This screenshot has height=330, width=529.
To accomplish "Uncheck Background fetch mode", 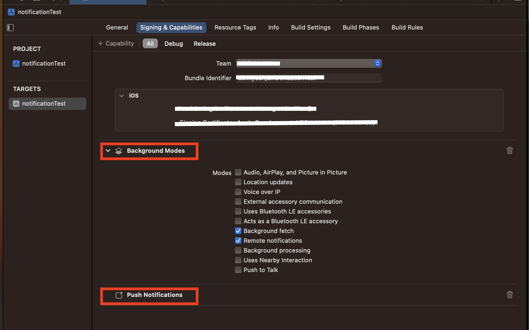I will [238, 231].
